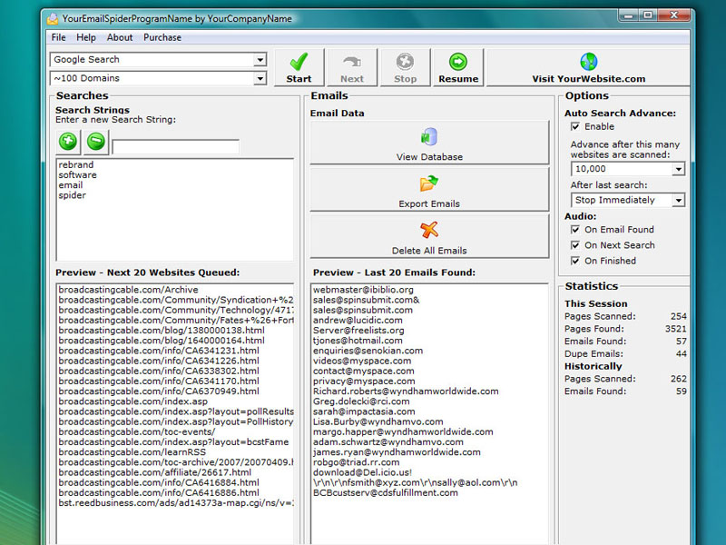The image size is (726, 545).
Task: Open the ~100 Domains dropdown
Action: pyautogui.click(x=260, y=78)
